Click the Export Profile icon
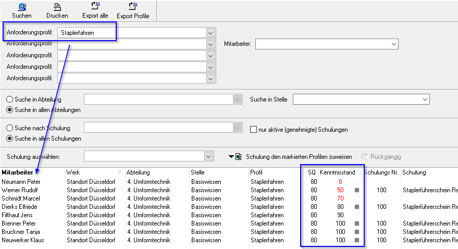Viewport: 458px width, 249px height. tap(133, 6)
